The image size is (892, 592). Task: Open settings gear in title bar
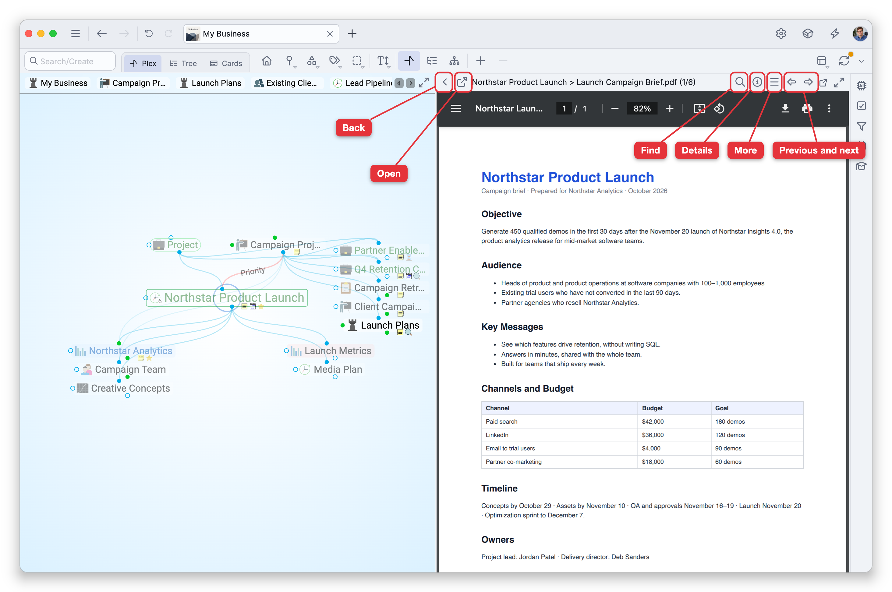click(780, 33)
